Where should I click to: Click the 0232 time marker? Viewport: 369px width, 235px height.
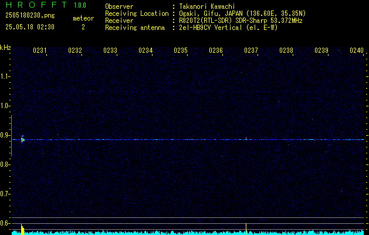75,51
